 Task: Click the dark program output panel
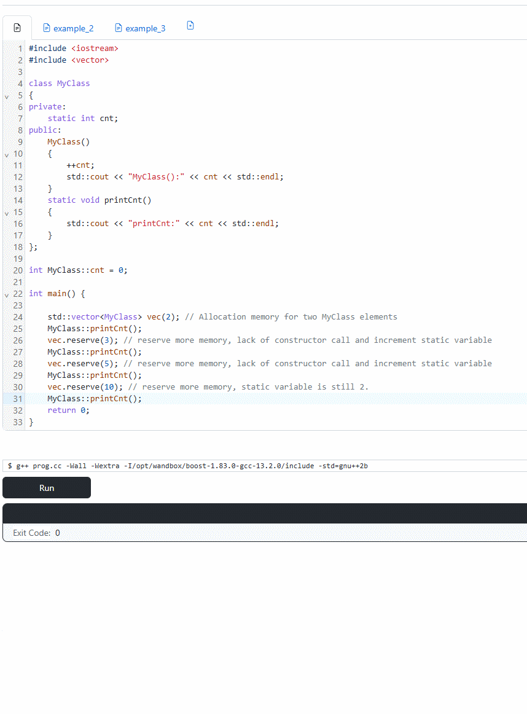pos(264,513)
